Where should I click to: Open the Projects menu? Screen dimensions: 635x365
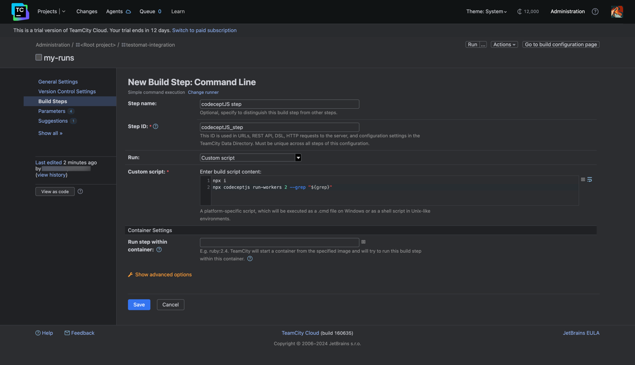(x=47, y=11)
